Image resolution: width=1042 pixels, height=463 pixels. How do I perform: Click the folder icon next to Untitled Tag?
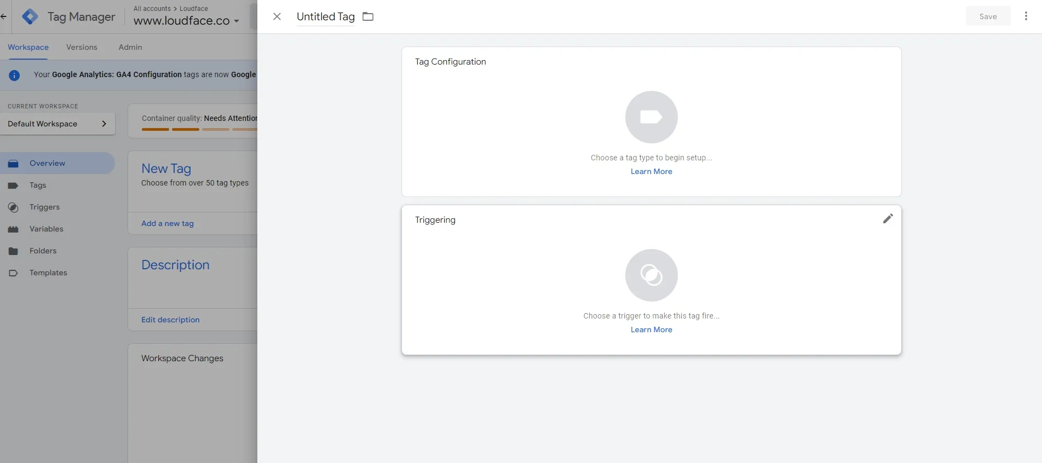368,16
